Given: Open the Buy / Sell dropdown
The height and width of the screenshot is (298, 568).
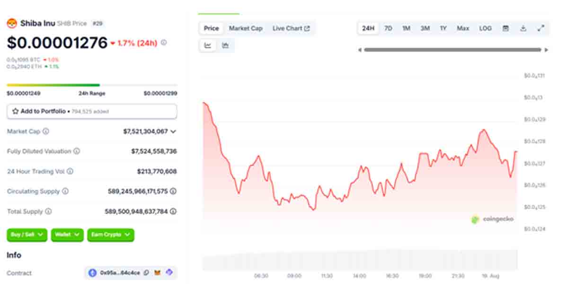Looking at the screenshot, I should click(x=27, y=235).
